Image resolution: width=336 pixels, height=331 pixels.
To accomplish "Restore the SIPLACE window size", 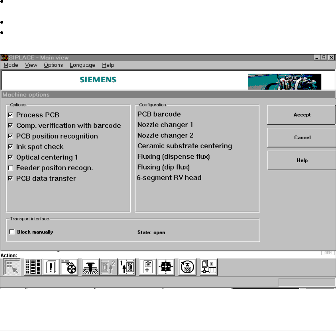I will click(323, 57).
